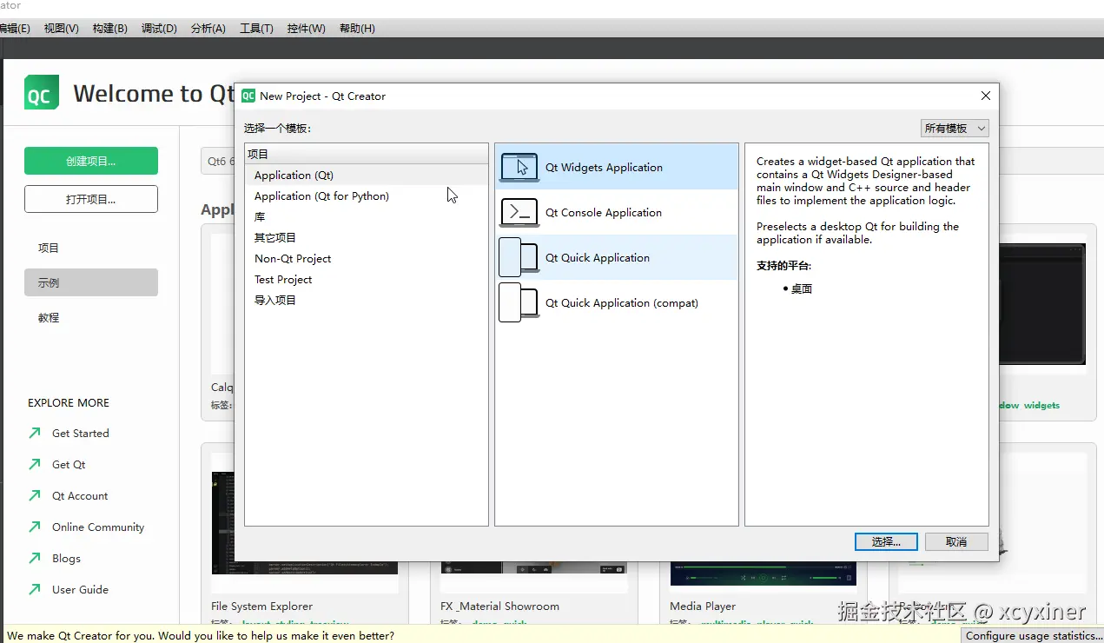1104x643 pixels.
Task: Click the 取消 button
Action: 956,541
